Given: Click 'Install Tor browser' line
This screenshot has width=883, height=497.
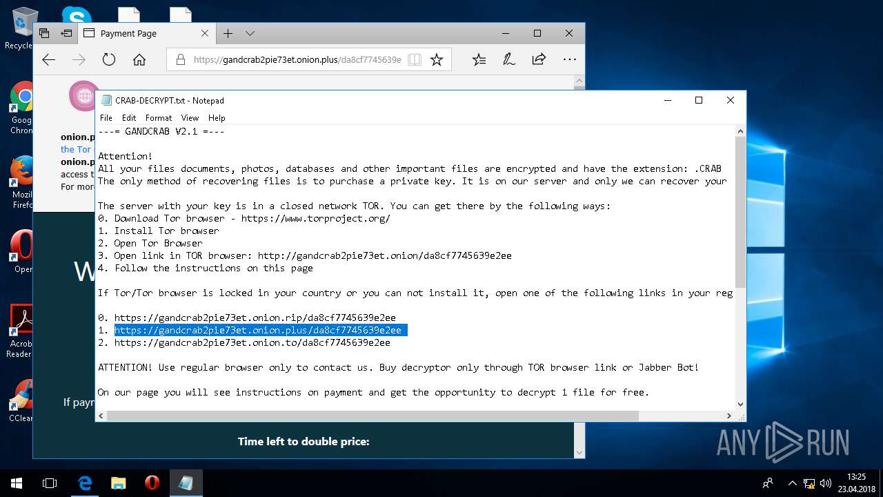Looking at the screenshot, I should [158, 231].
